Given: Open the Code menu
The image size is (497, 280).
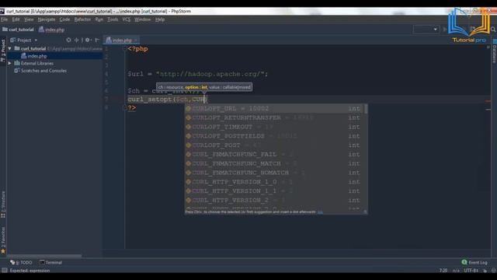Looking at the screenshot, I should tap(64, 19).
